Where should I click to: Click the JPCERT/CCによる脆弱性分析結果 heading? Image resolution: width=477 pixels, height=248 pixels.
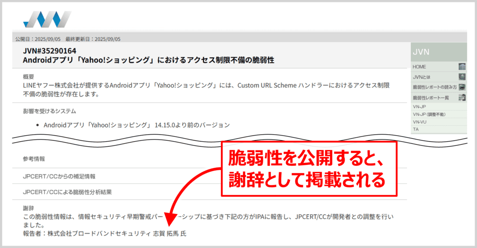67,192
